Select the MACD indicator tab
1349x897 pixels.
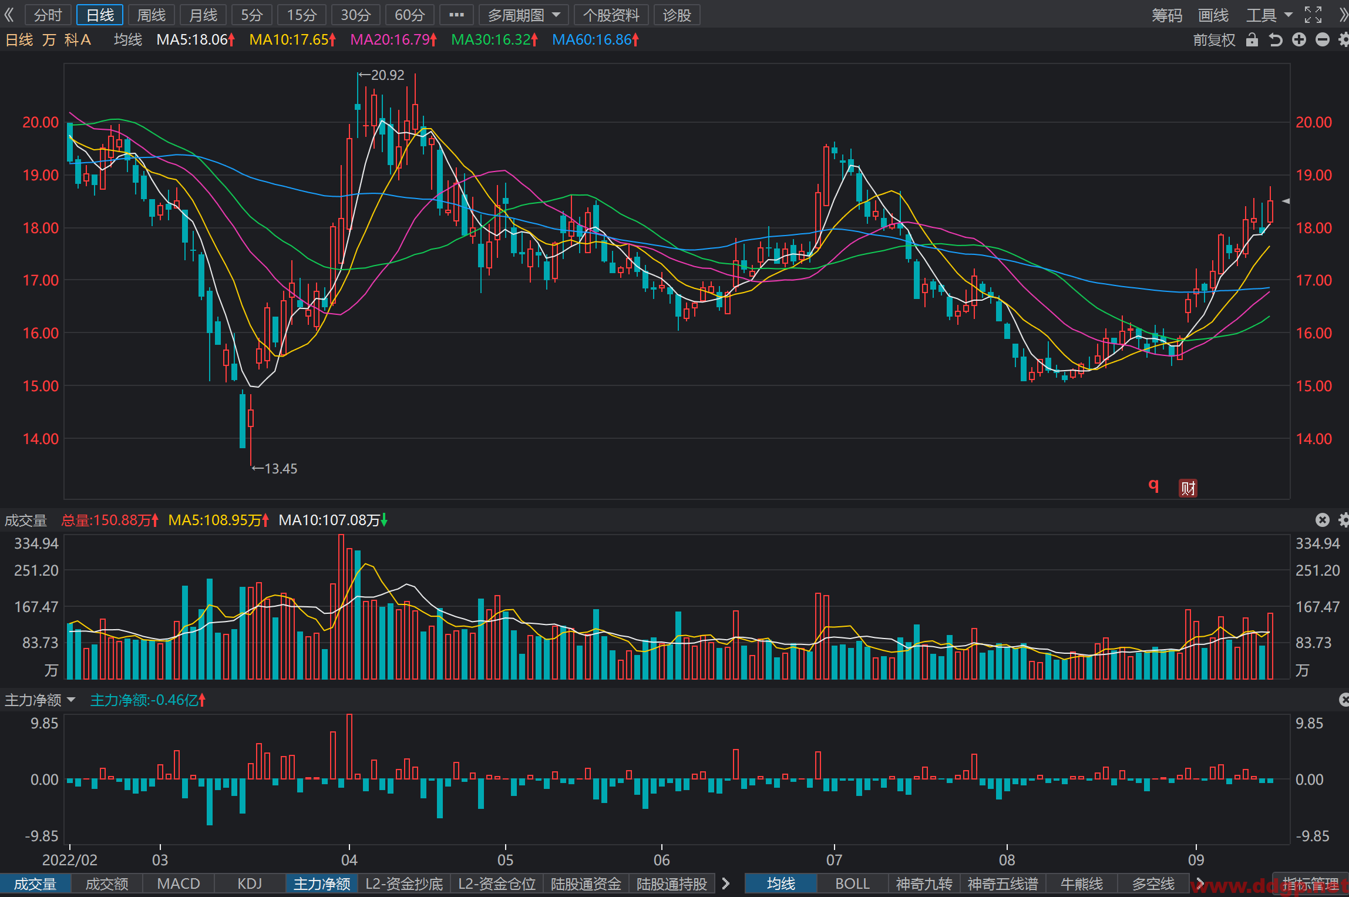tap(179, 883)
